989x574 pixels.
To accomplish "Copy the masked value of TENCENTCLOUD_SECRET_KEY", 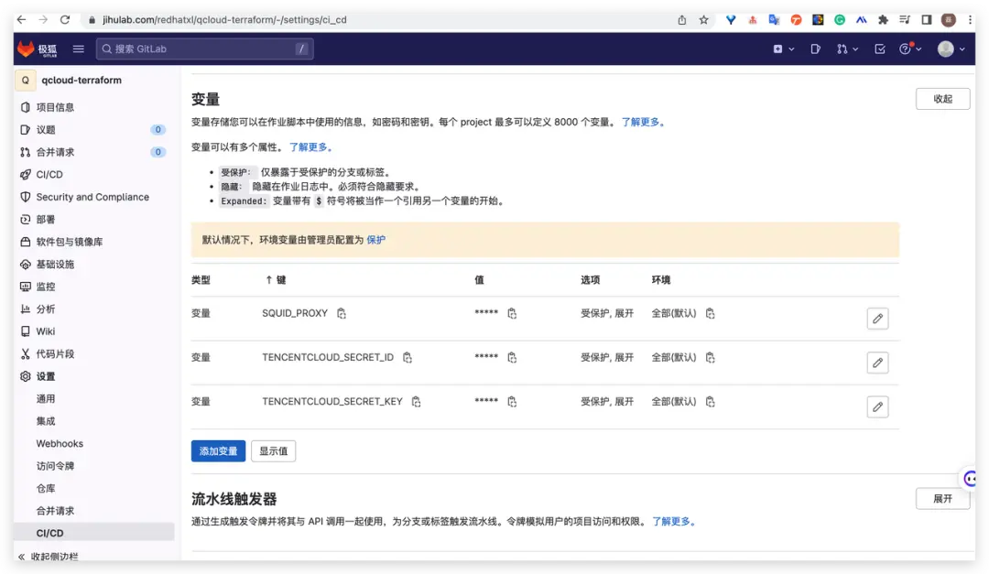I will 512,402.
